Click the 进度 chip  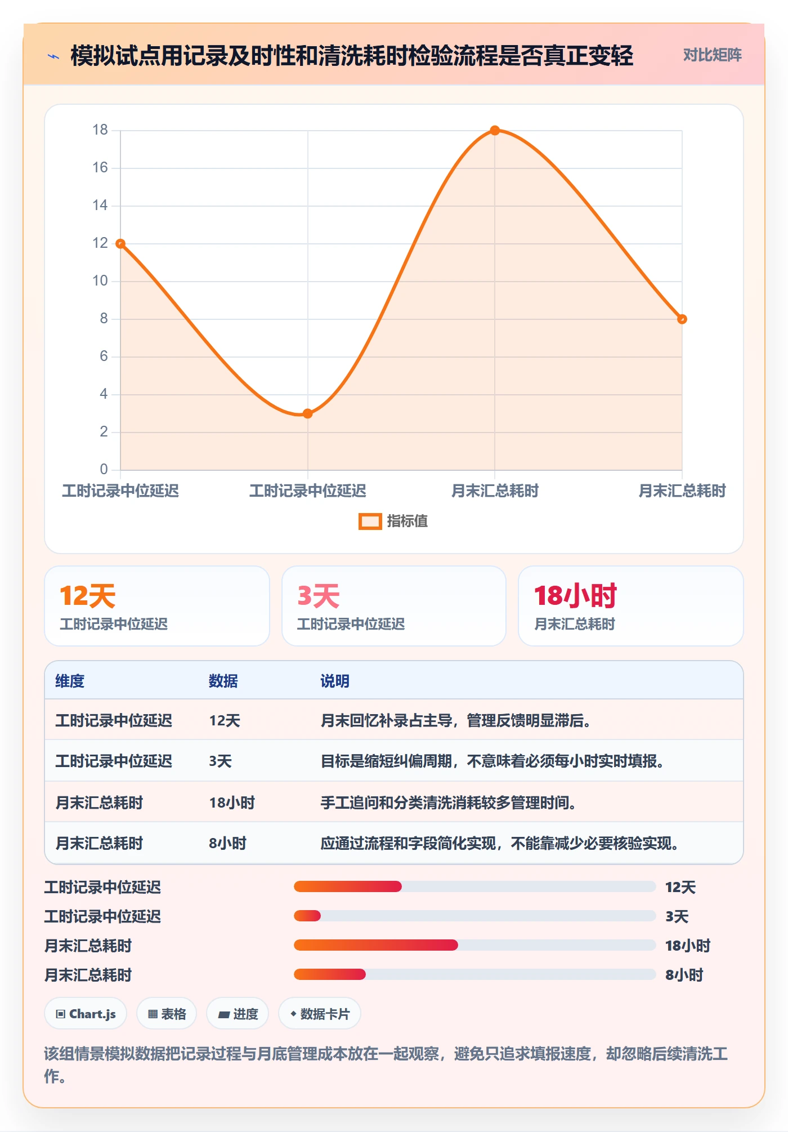pyautogui.click(x=238, y=1014)
